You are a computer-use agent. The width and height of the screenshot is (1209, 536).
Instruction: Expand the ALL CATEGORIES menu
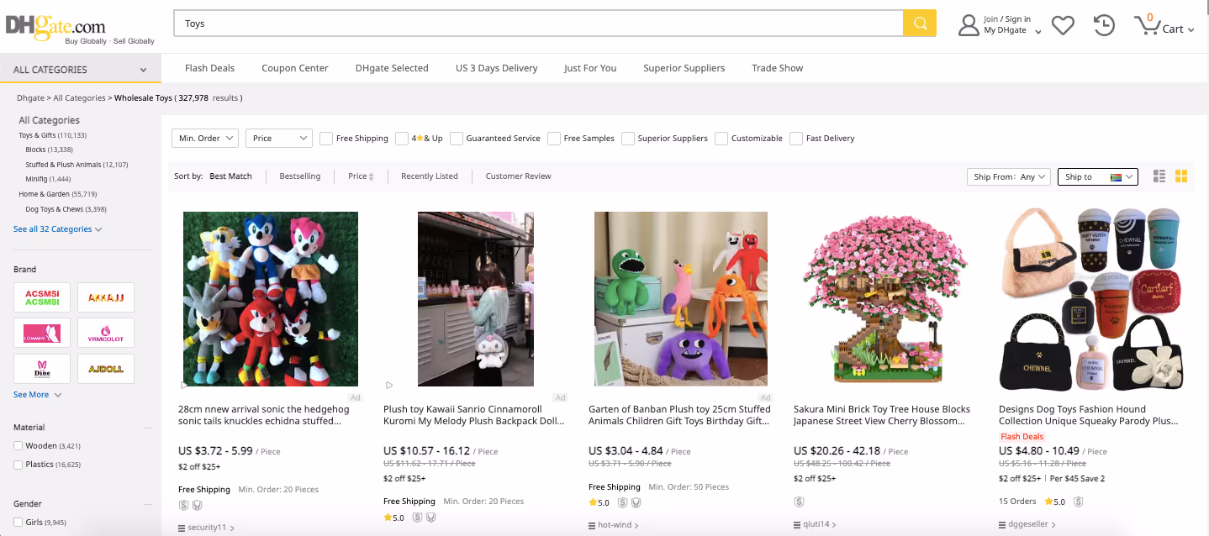click(x=81, y=70)
